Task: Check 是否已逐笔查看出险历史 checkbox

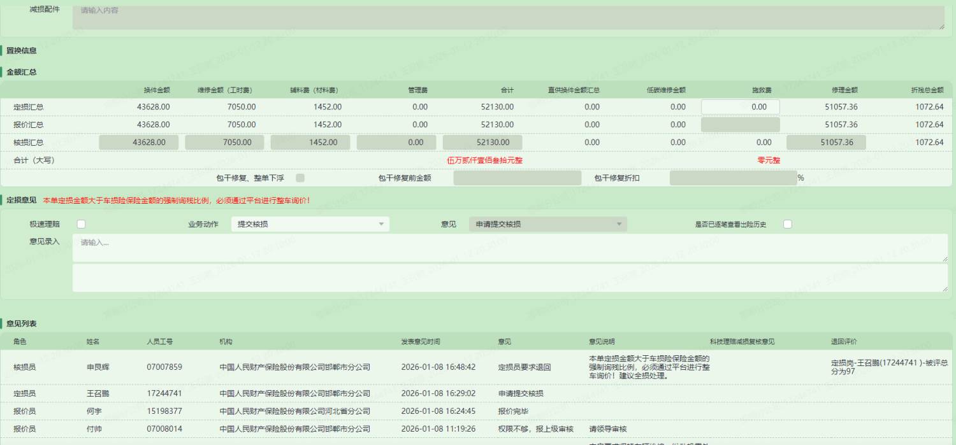Action: pos(788,224)
